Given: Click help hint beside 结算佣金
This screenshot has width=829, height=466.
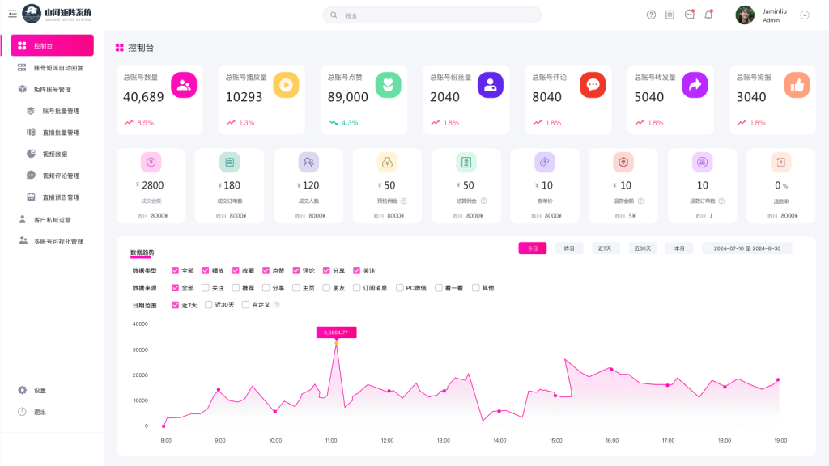Looking at the screenshot, I should click(484, 201).
